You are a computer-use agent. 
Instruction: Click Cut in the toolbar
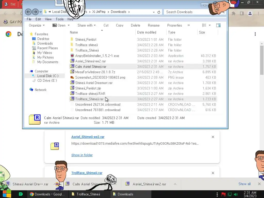[x=106, y=26]
